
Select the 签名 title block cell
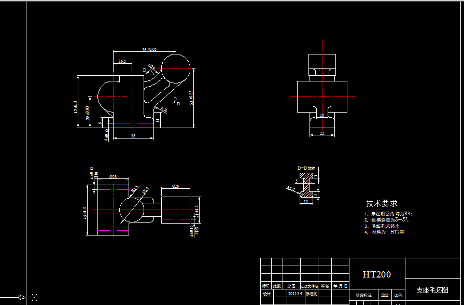click(x=325, y=286)
